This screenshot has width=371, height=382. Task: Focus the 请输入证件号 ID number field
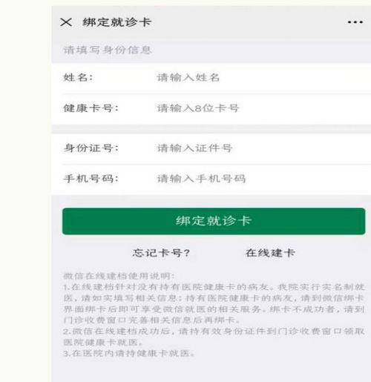[x=262, y=148]
